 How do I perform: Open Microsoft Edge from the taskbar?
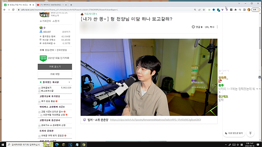pyautogui.click(x=57, y=145)
